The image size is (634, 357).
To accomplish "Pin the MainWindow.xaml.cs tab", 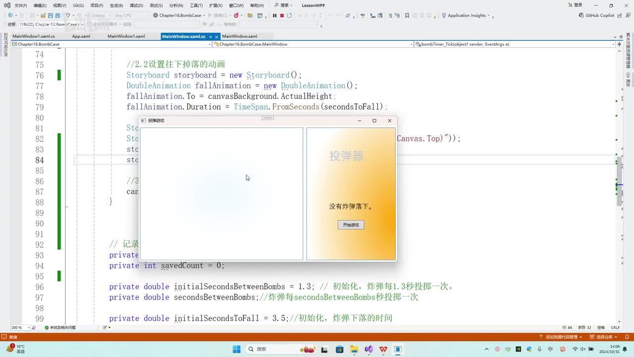I will tap(211, 37).
